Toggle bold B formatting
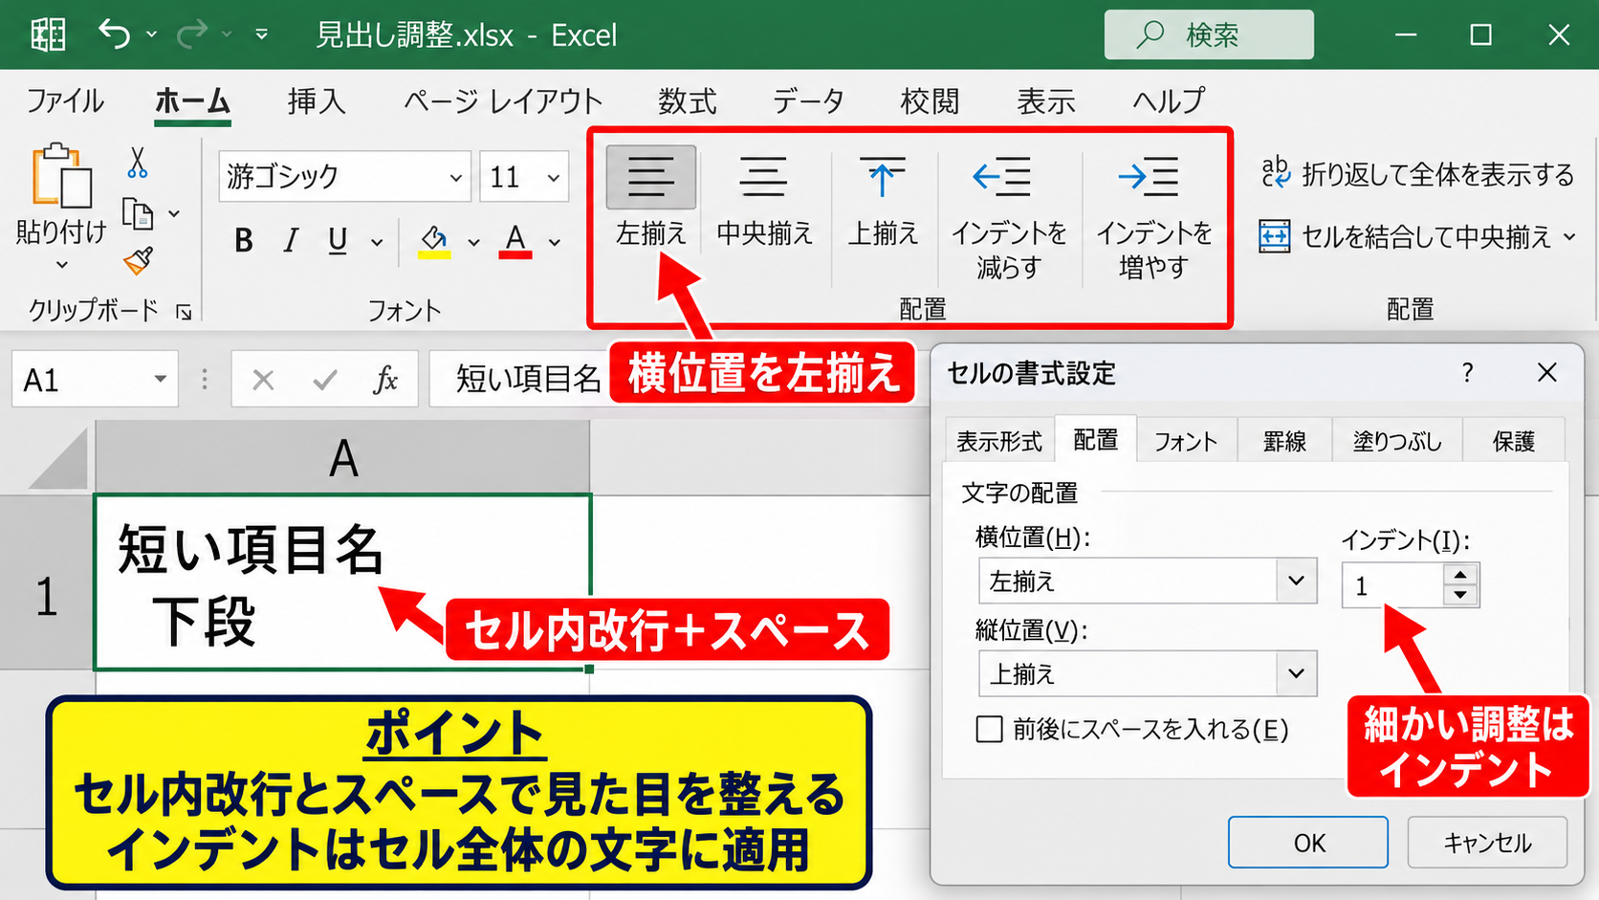This screenshot has height=900, width=1599. pyautogui.click(x=244, y=241)
